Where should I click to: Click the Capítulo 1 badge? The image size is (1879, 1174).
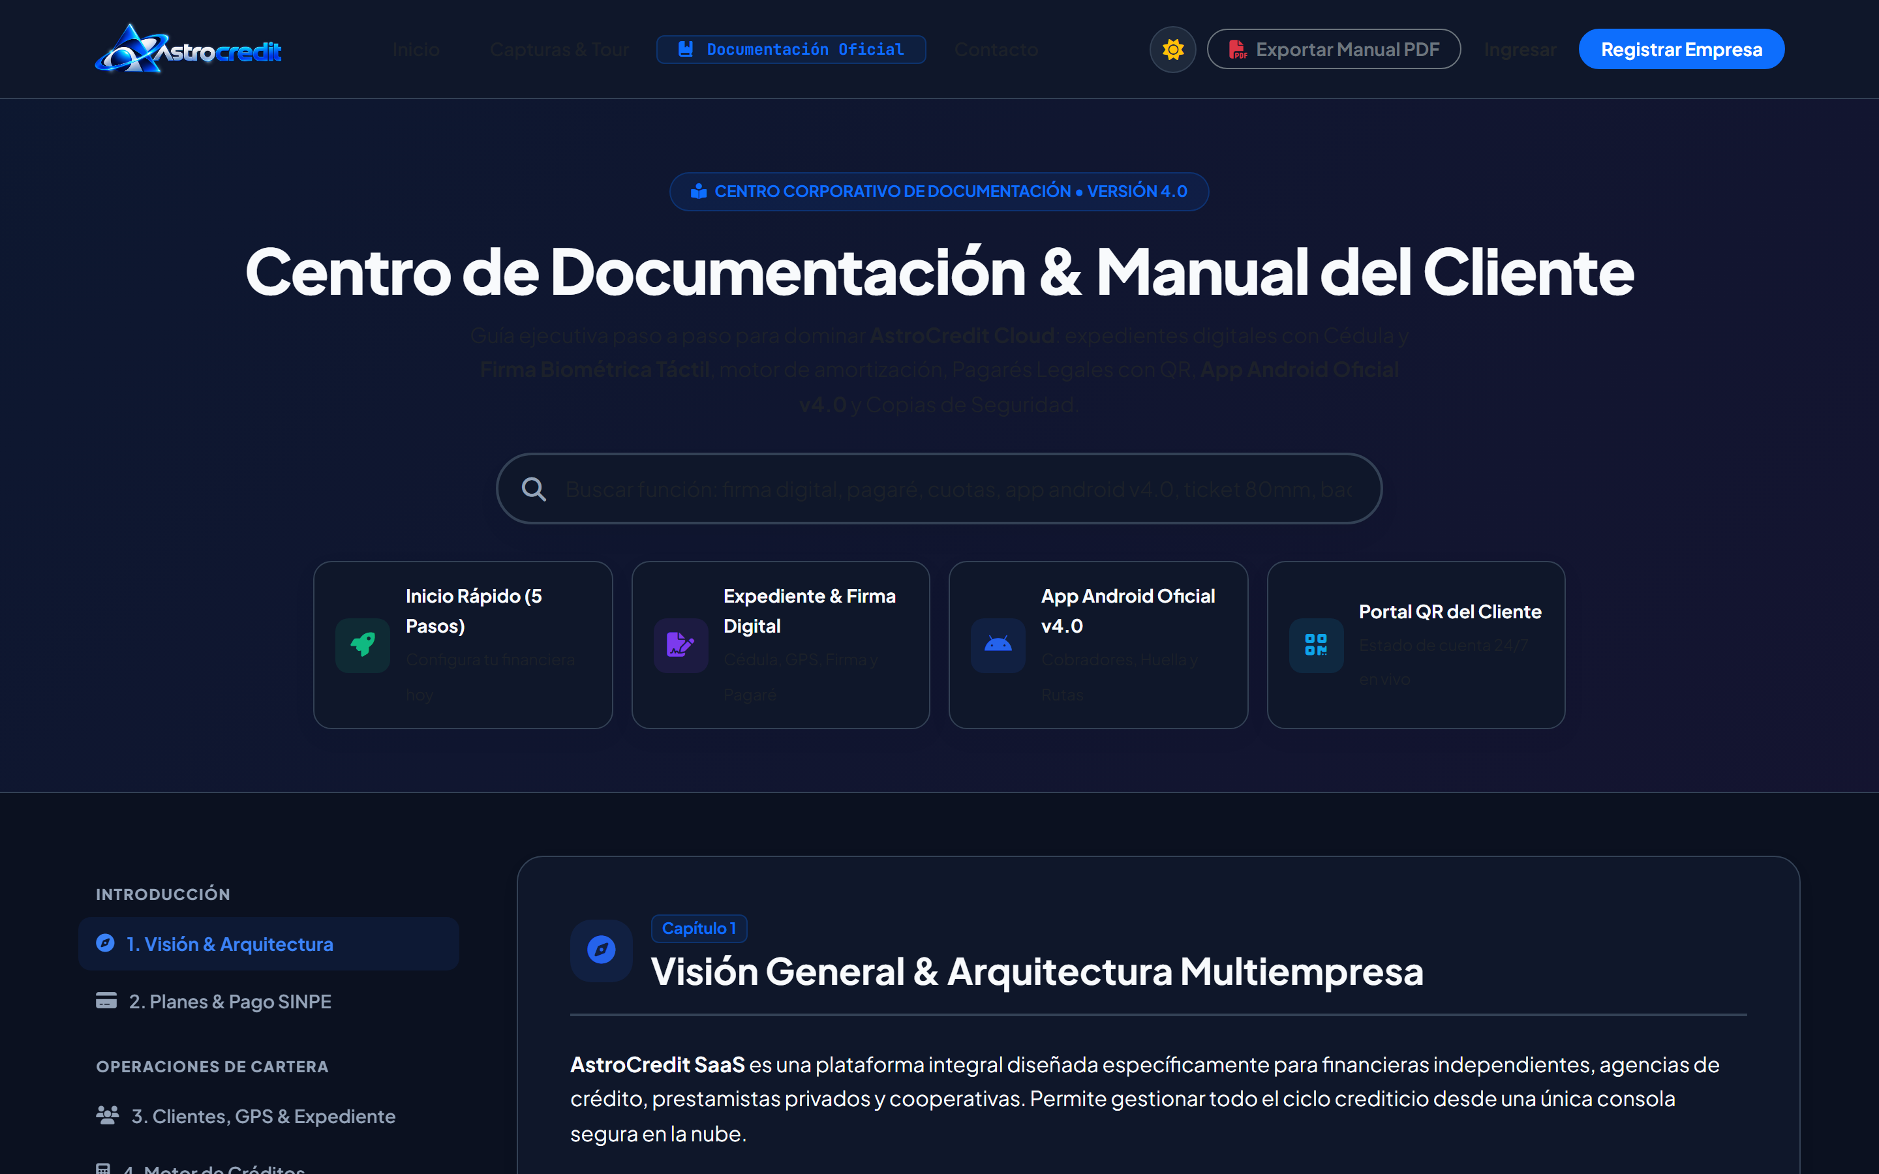(x=699, y=929)
